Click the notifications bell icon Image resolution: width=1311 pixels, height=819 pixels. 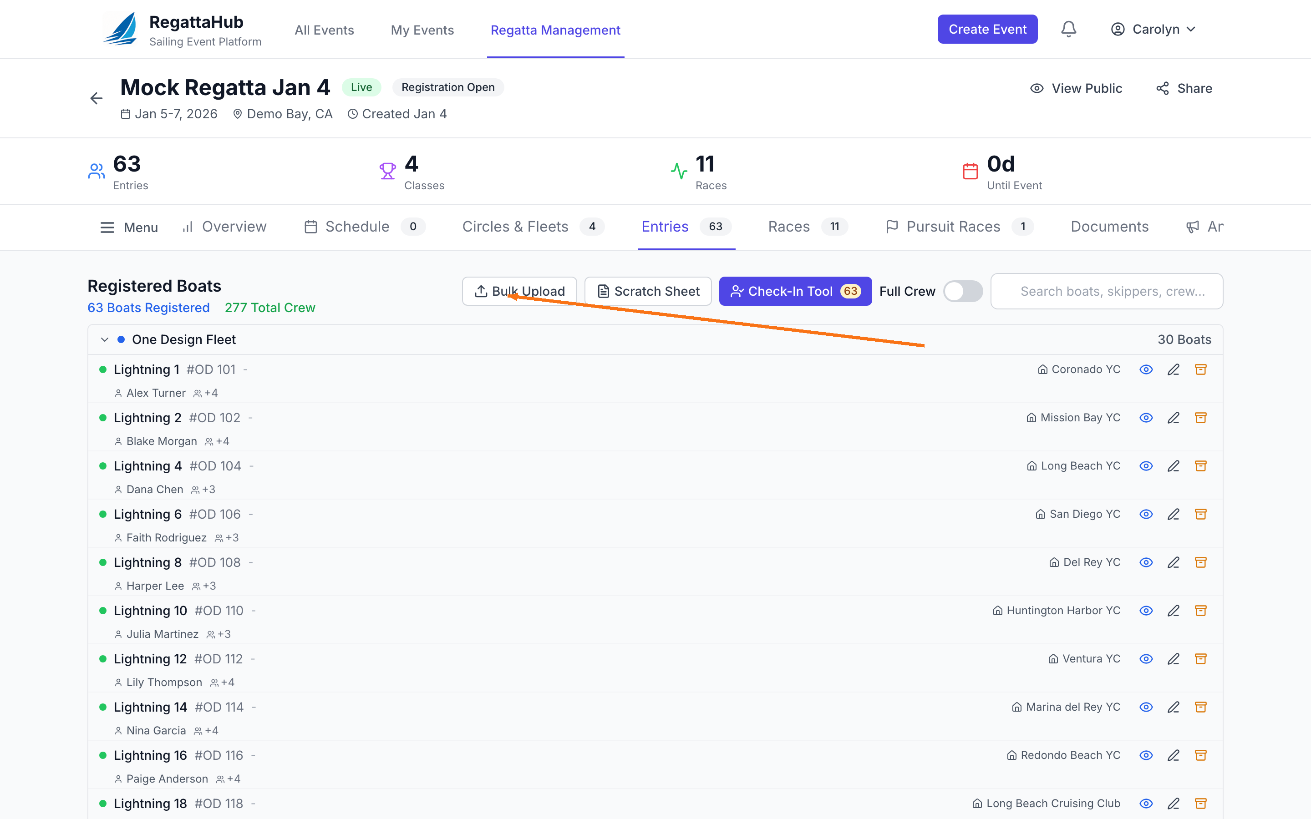pos(1068,29)
